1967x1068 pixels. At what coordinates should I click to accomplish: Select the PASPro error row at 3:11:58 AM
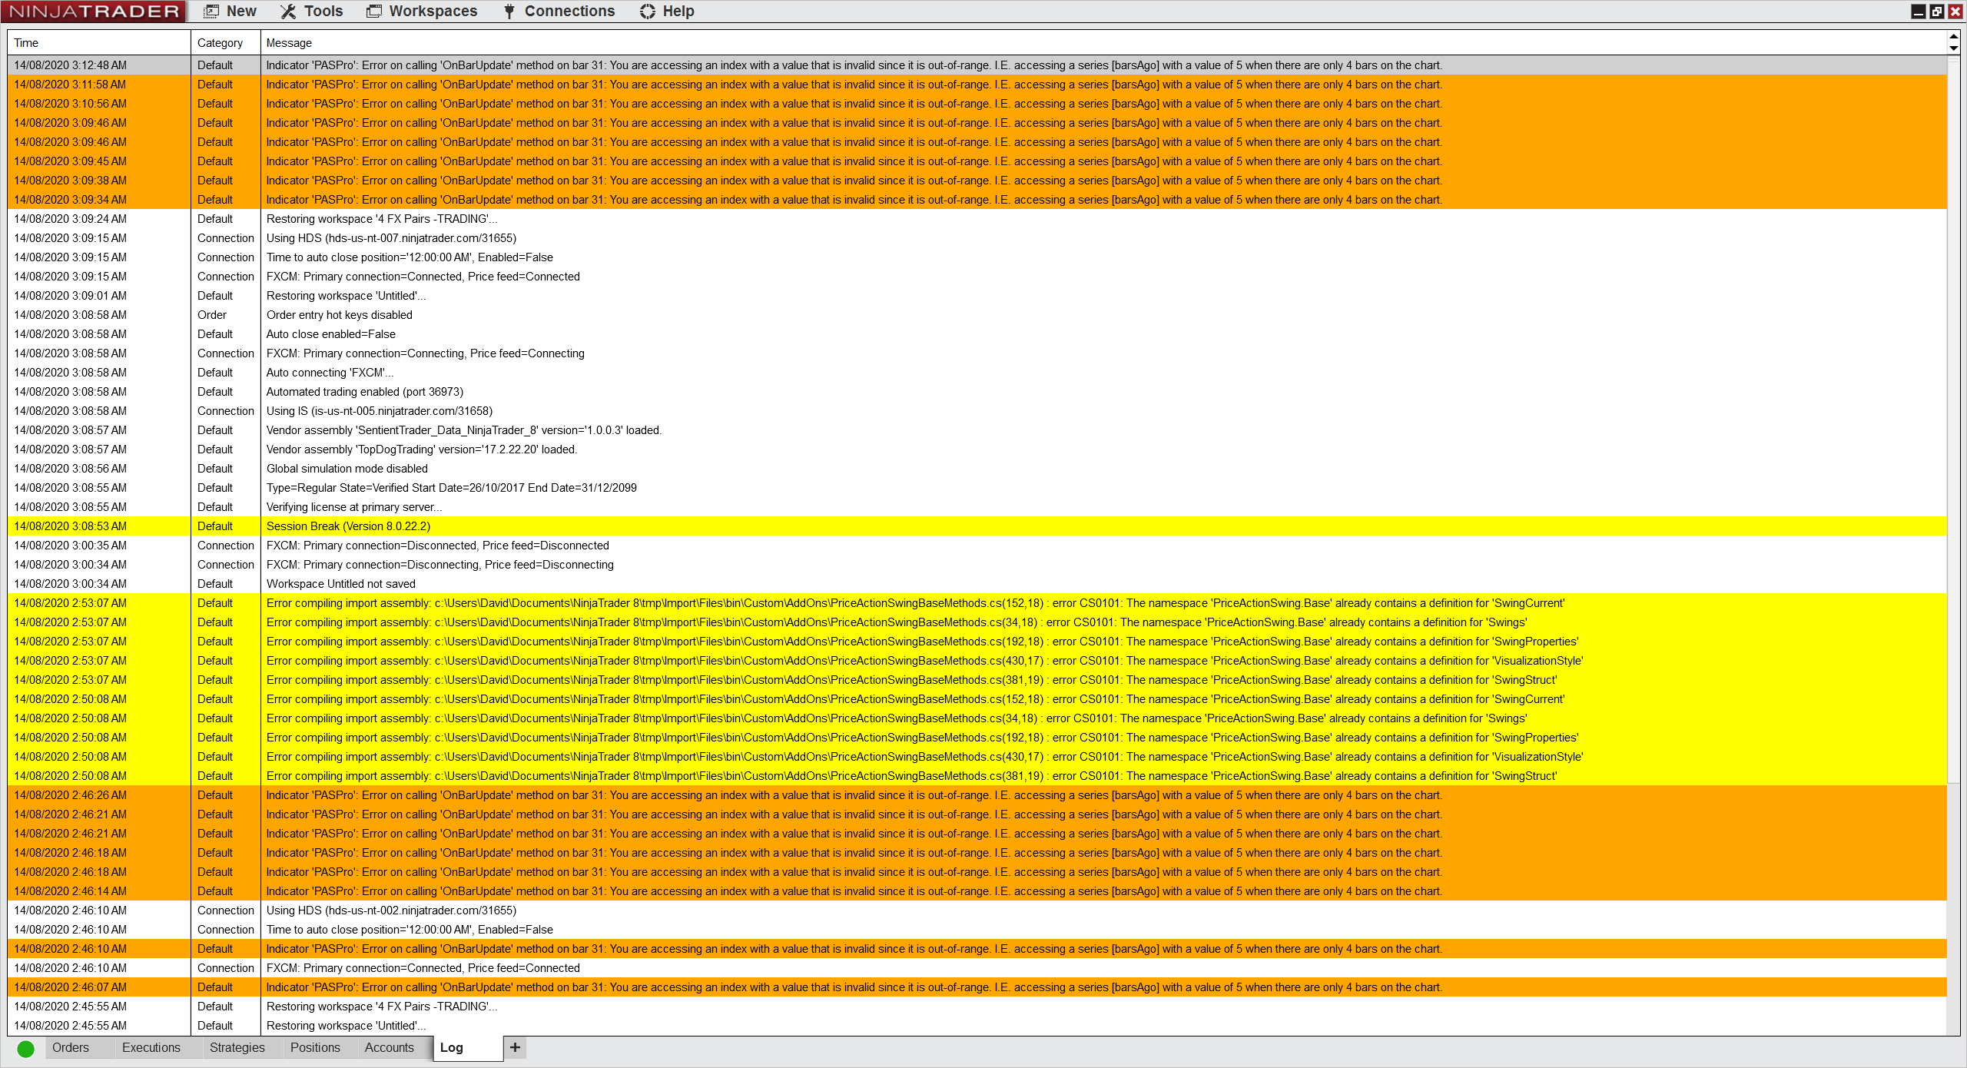[x=977, y=85]
